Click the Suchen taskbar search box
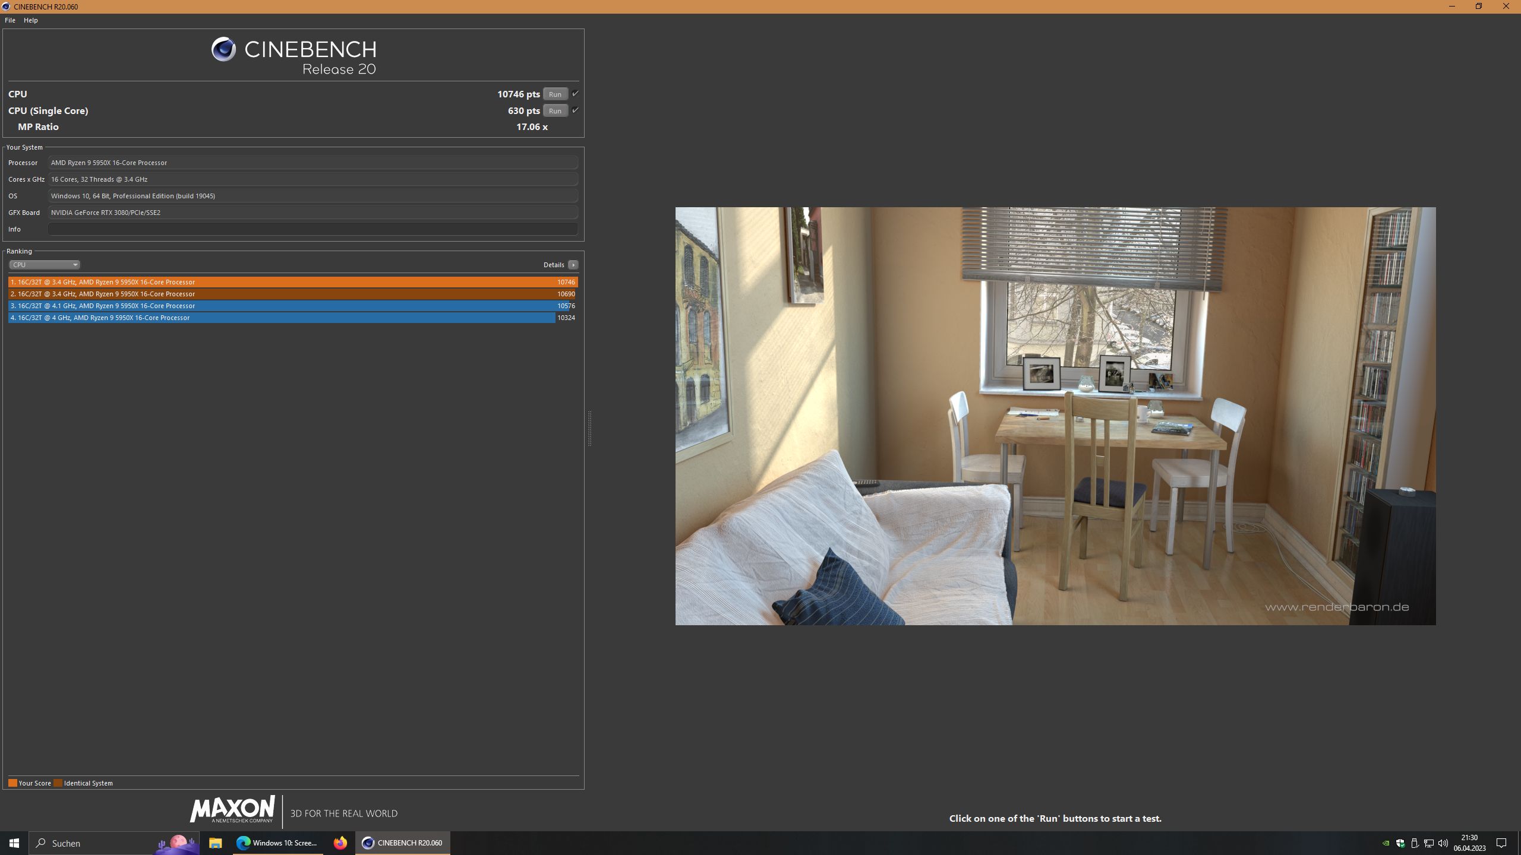 point(113,843)
